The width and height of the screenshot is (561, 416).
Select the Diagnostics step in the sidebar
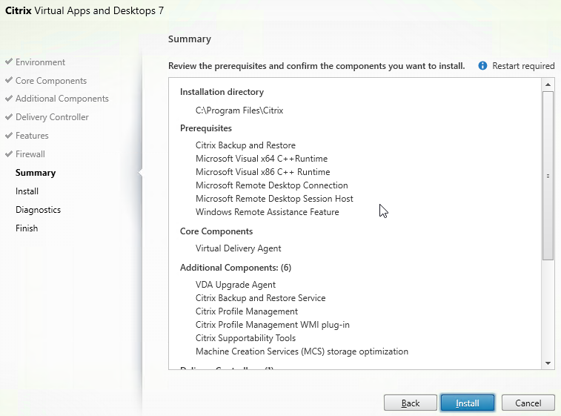[x=38, y=210]
